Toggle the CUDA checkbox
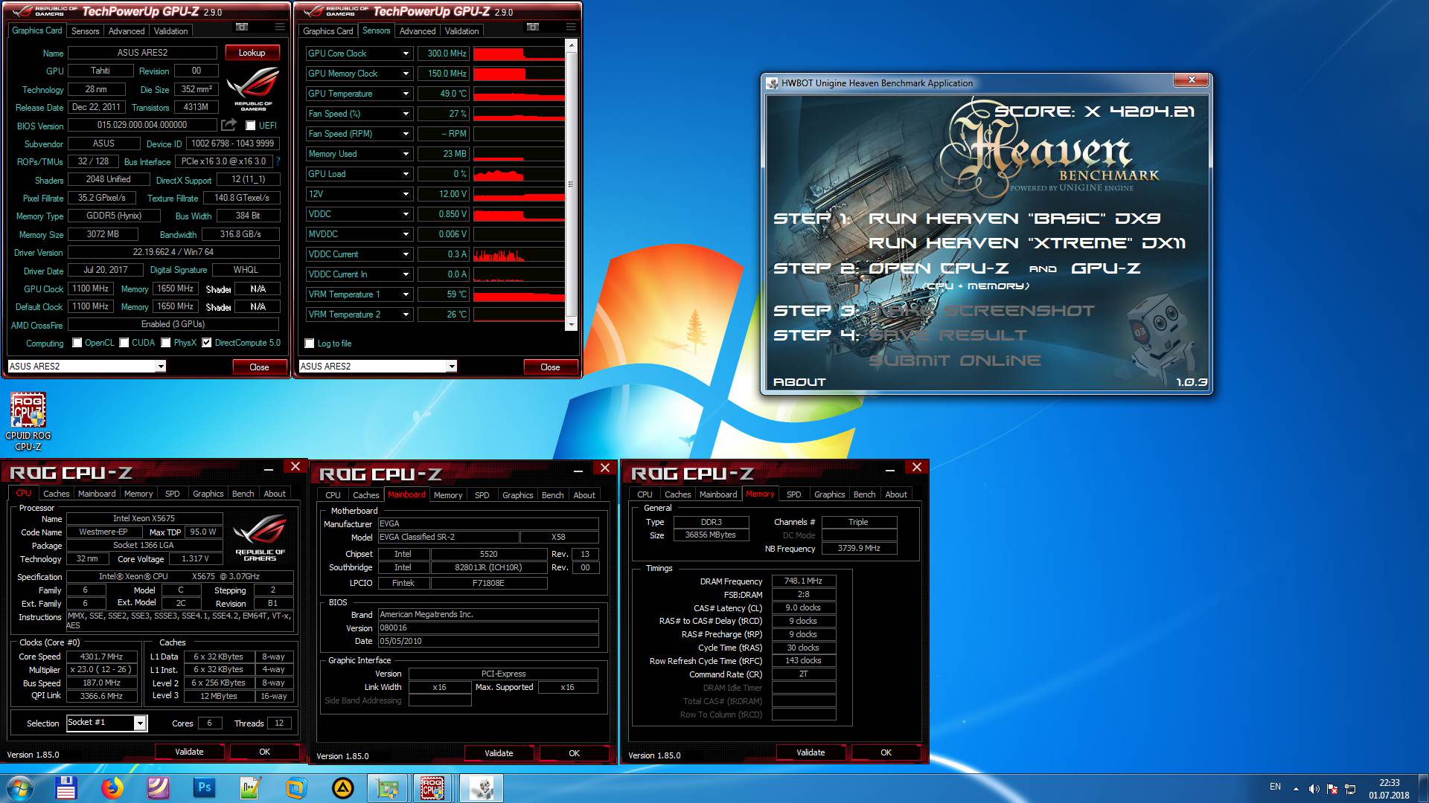The height and width of the screenshot is (803, 1429). click(124, 343)
